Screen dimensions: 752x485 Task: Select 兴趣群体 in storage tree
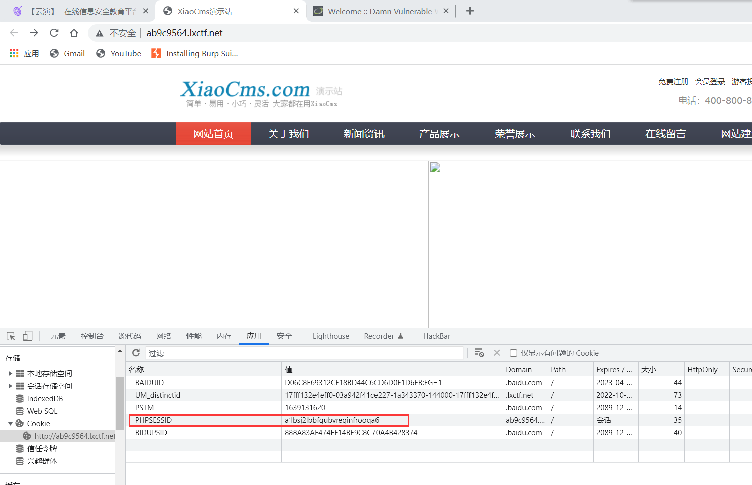click(x=42, y=461)
